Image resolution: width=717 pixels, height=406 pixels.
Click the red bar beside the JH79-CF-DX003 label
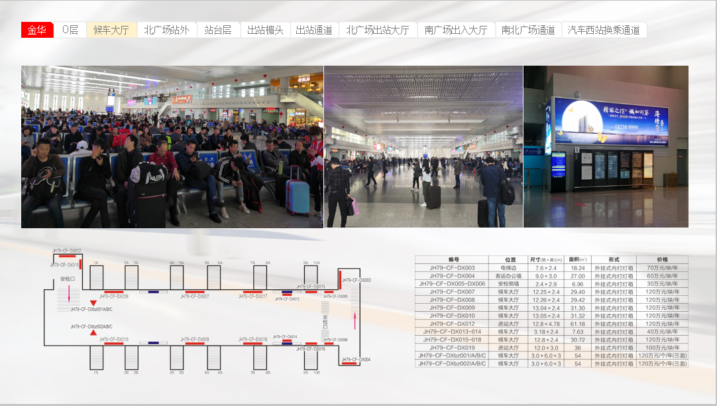coord(340,280)
